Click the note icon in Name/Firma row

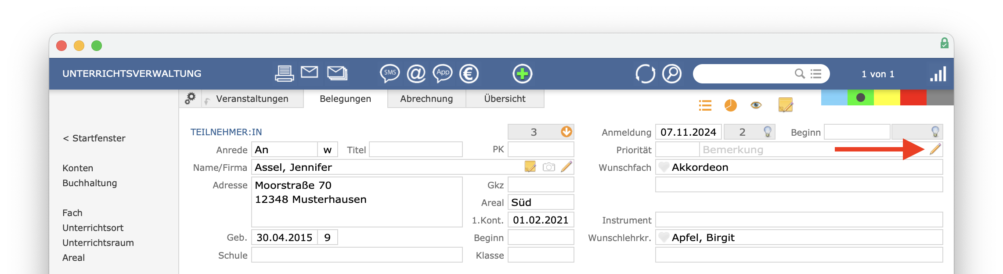coord(530,166)
